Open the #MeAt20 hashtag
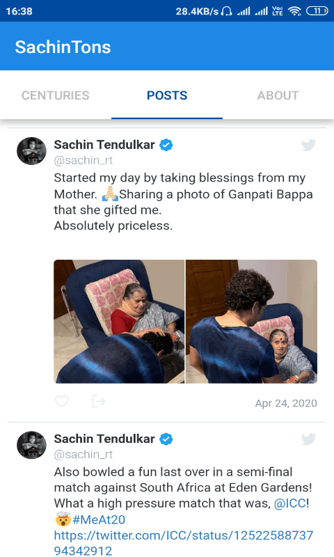334x557 pixels. 99,519
